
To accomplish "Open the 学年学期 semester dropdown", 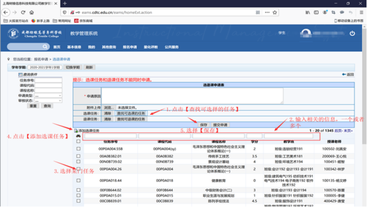I will (45, 67).
